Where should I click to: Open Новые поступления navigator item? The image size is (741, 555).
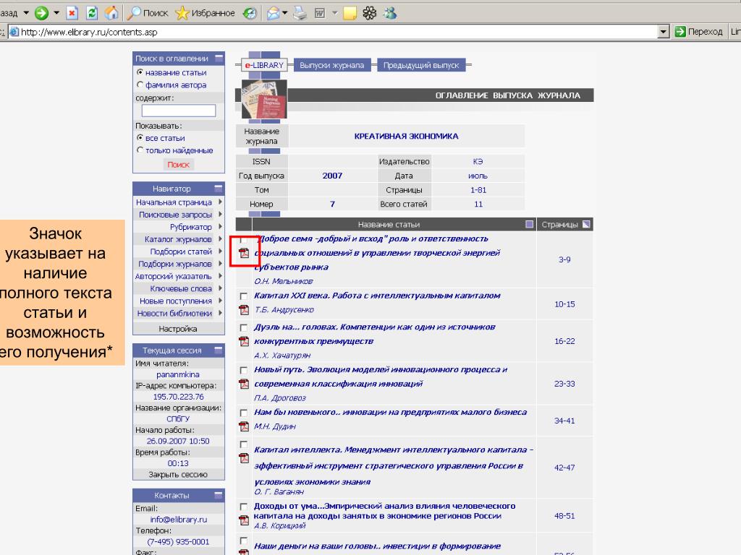pyautogui.click(x=176, y=301)
